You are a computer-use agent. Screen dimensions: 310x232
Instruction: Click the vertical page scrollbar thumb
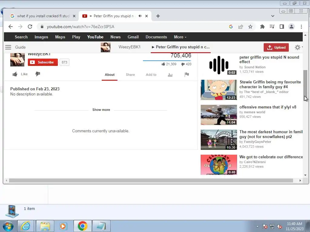(305, 86)
